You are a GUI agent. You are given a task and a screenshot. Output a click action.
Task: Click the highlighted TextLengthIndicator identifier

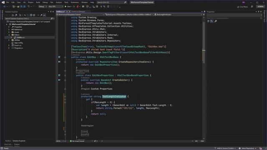[114, 96]
